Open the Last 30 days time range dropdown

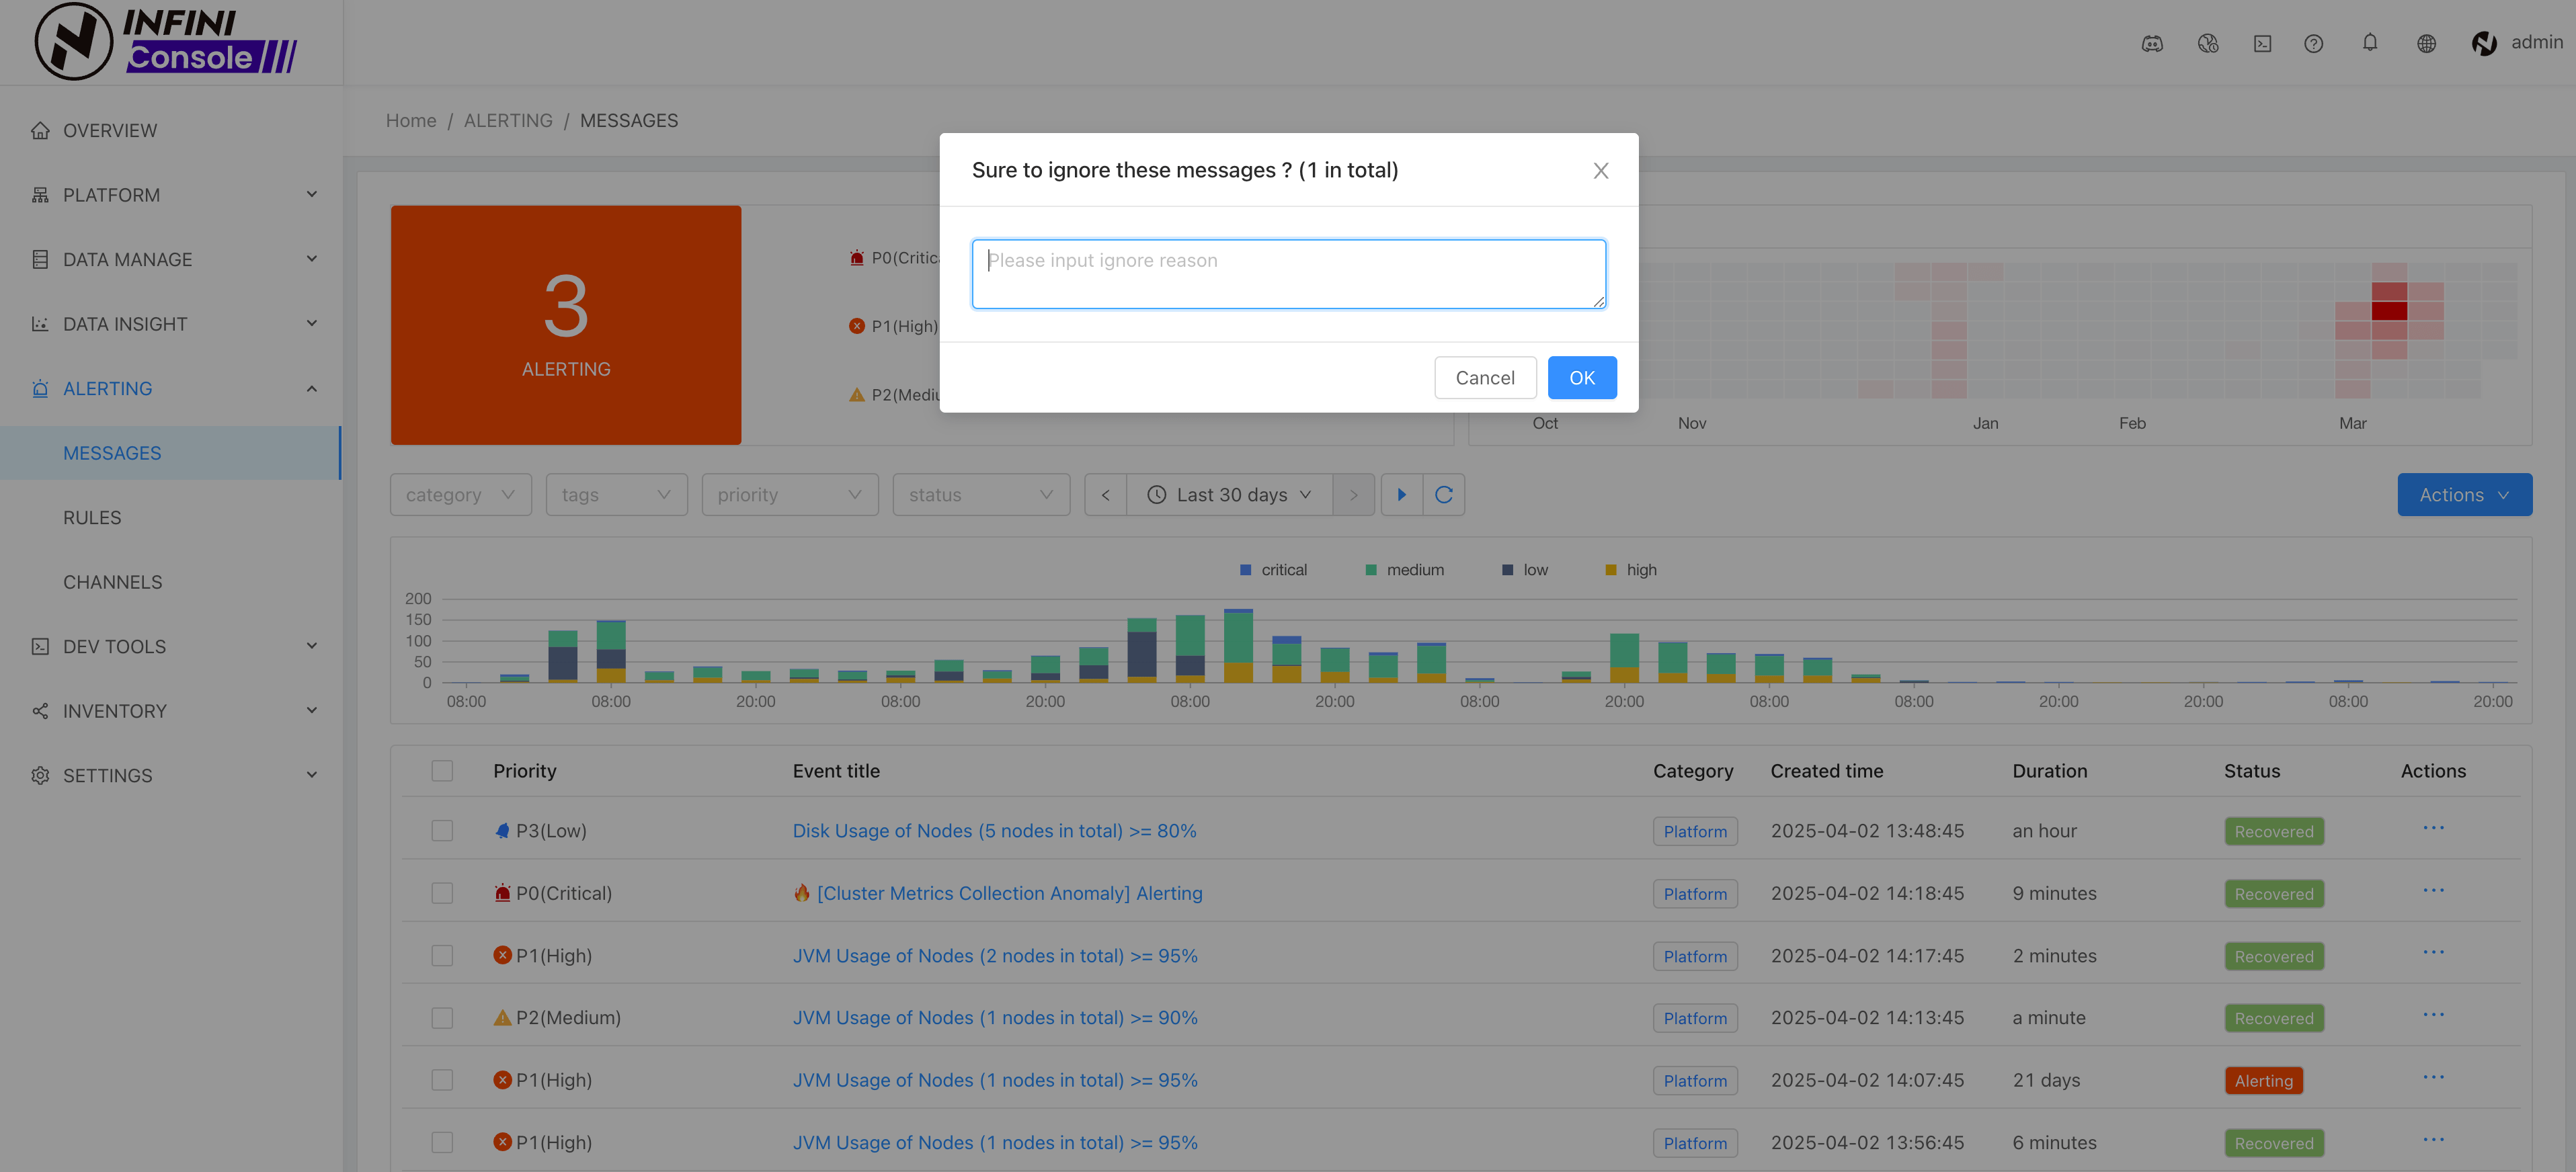tap(1230, 495)
